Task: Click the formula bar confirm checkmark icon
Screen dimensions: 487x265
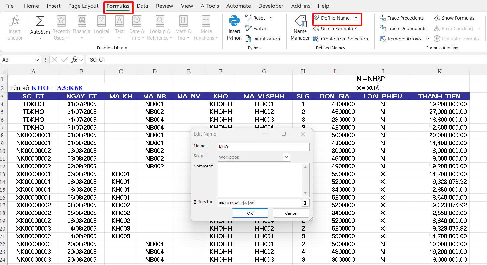Action: pyautogui.click(x=64, y=60)
